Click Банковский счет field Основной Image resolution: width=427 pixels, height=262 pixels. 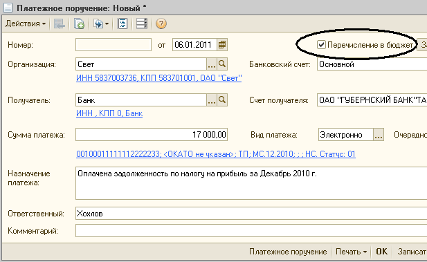pyautogui.click(x=372, y=64)
